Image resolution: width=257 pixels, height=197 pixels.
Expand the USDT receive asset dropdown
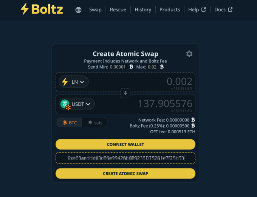[x=88, y=104]
